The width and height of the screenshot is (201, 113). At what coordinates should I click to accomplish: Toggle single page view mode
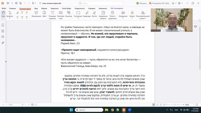pyautogui.click(x=154, y=105)
